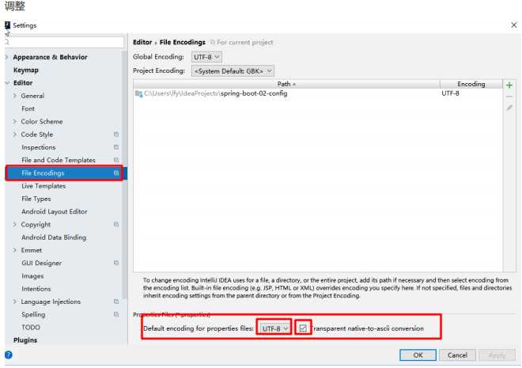Click the search magnifier icon
The width and height of the screenshot is (522, 368).
(x=7, y=42)
